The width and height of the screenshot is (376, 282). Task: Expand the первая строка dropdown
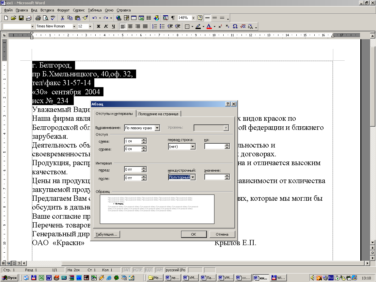click(x=193, y=147)
